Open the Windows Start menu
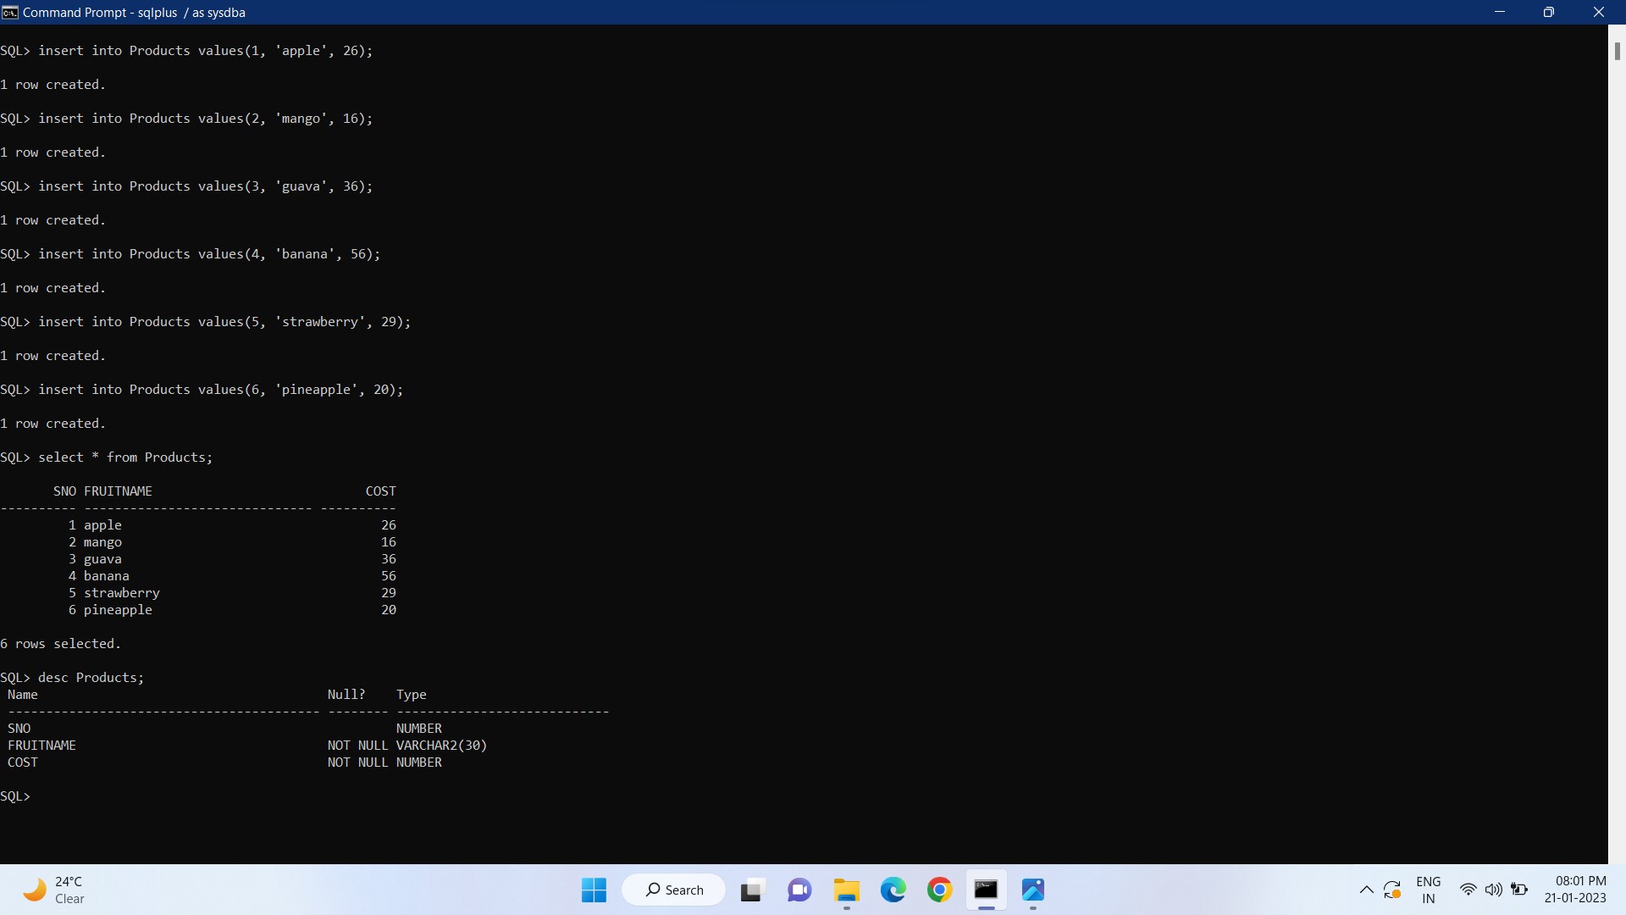The image size is (1626, 915). click(x=594, y=890)
